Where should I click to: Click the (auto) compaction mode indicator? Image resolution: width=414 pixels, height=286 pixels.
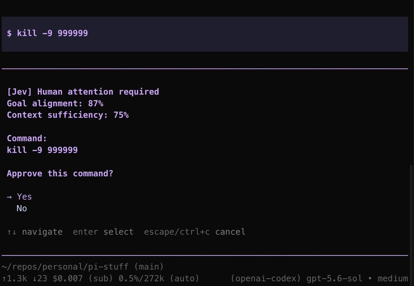185,278
